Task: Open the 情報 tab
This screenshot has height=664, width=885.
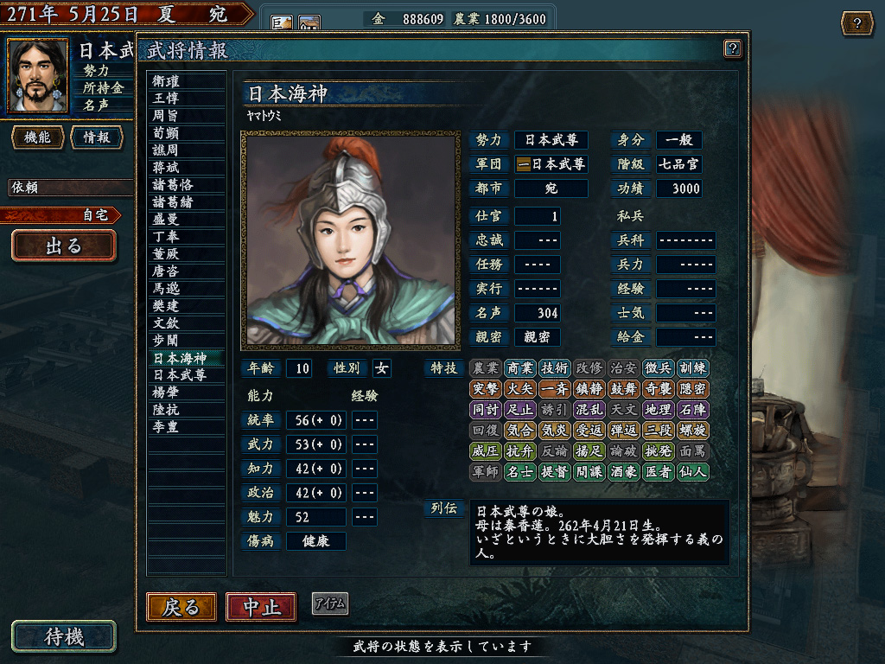Action: (97, 137)
